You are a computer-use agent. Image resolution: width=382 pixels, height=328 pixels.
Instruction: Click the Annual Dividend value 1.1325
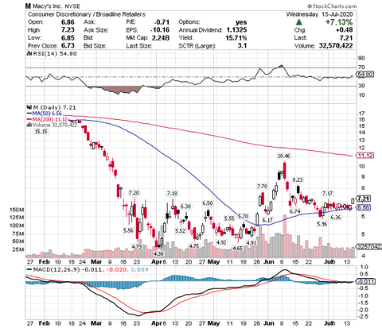pyautogui.click(x=236, y=30)
